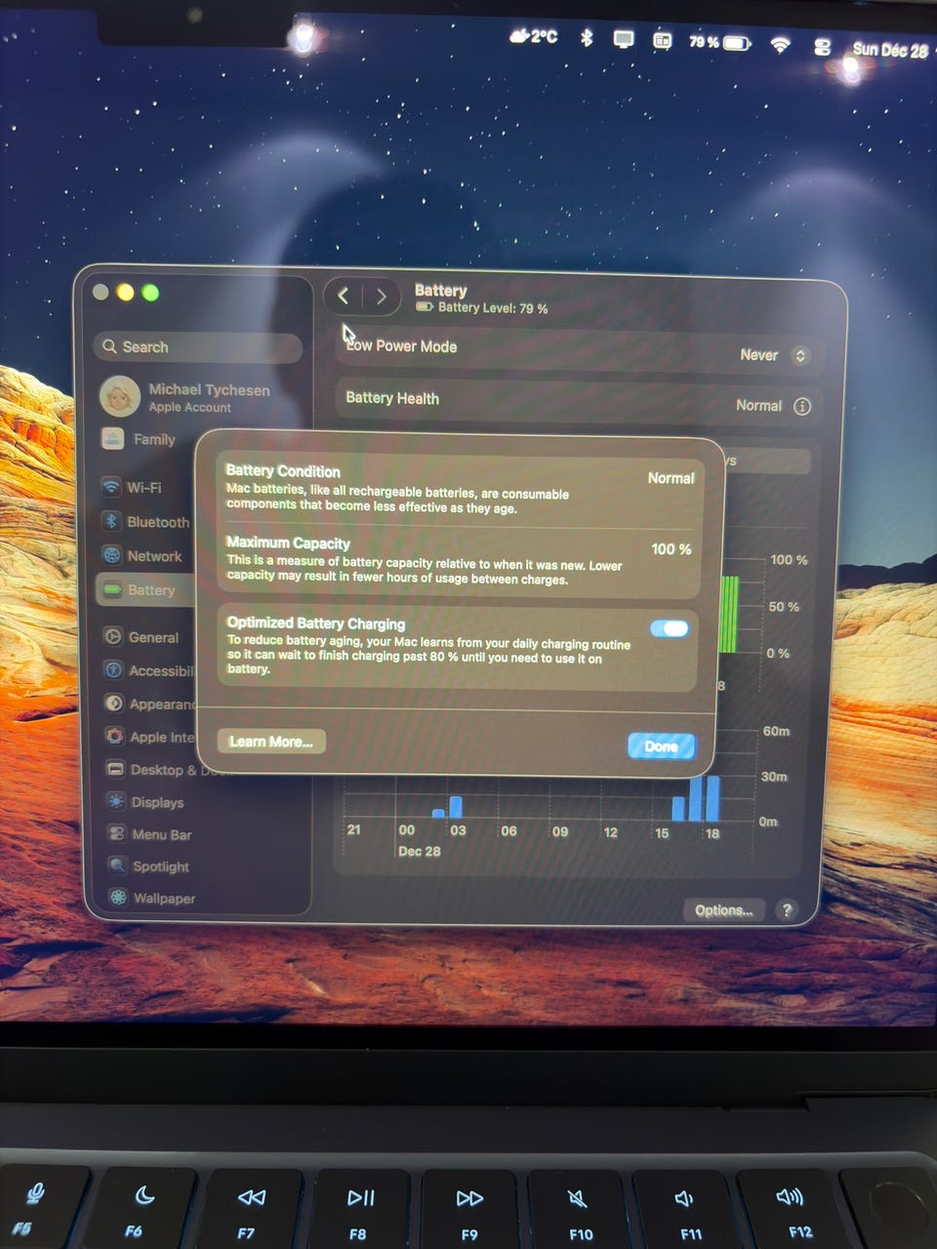The height and width of the screenshot is (1249, 937).
Task: Click the yellow minimize window button
Action: pyautogui.click(x=125, y=292)
